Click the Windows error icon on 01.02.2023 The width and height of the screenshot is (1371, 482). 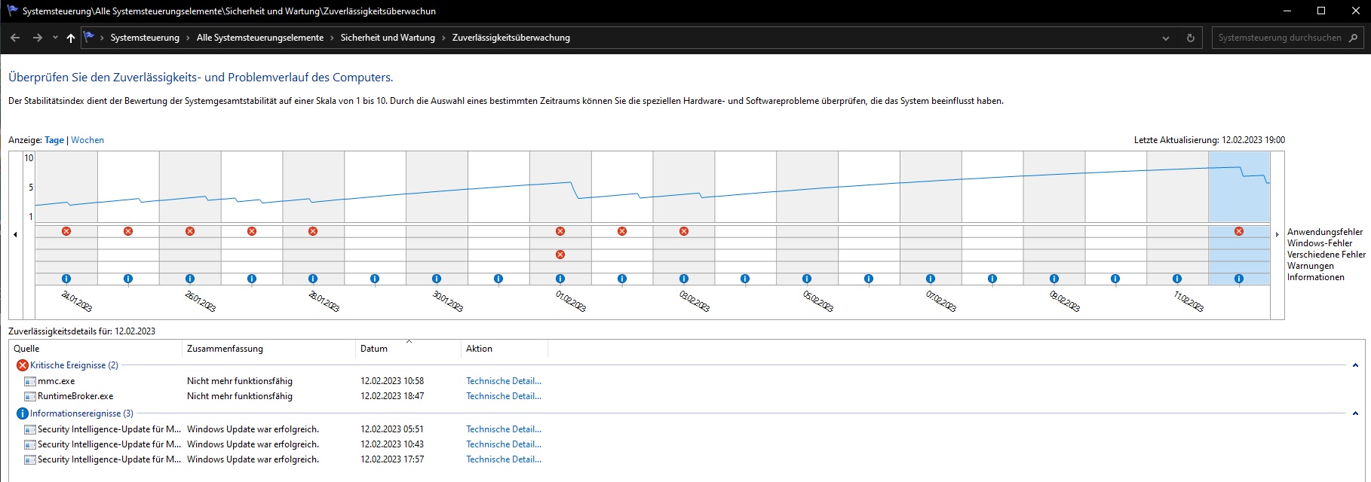560,255
